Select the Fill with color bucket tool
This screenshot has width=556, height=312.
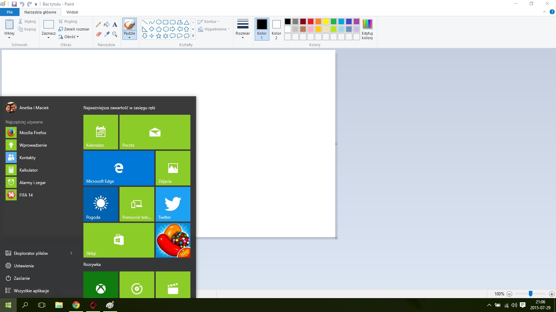click(x=107, y=25)
